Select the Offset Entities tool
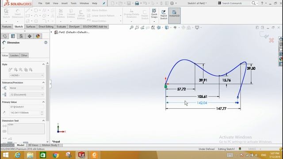The image size is (283, 159). coord(81,15)
